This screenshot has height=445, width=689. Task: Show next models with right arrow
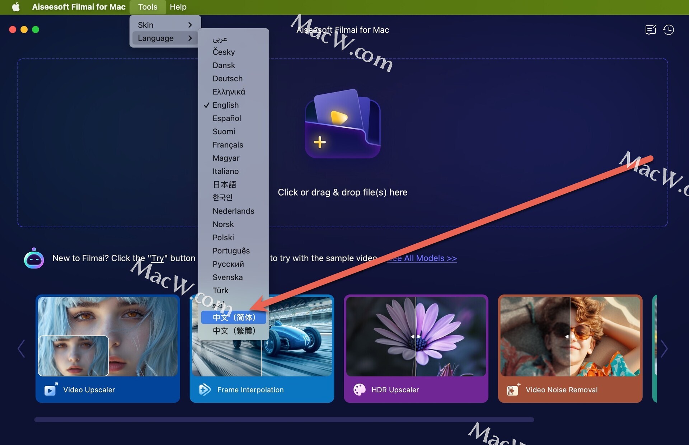point(664,348)
